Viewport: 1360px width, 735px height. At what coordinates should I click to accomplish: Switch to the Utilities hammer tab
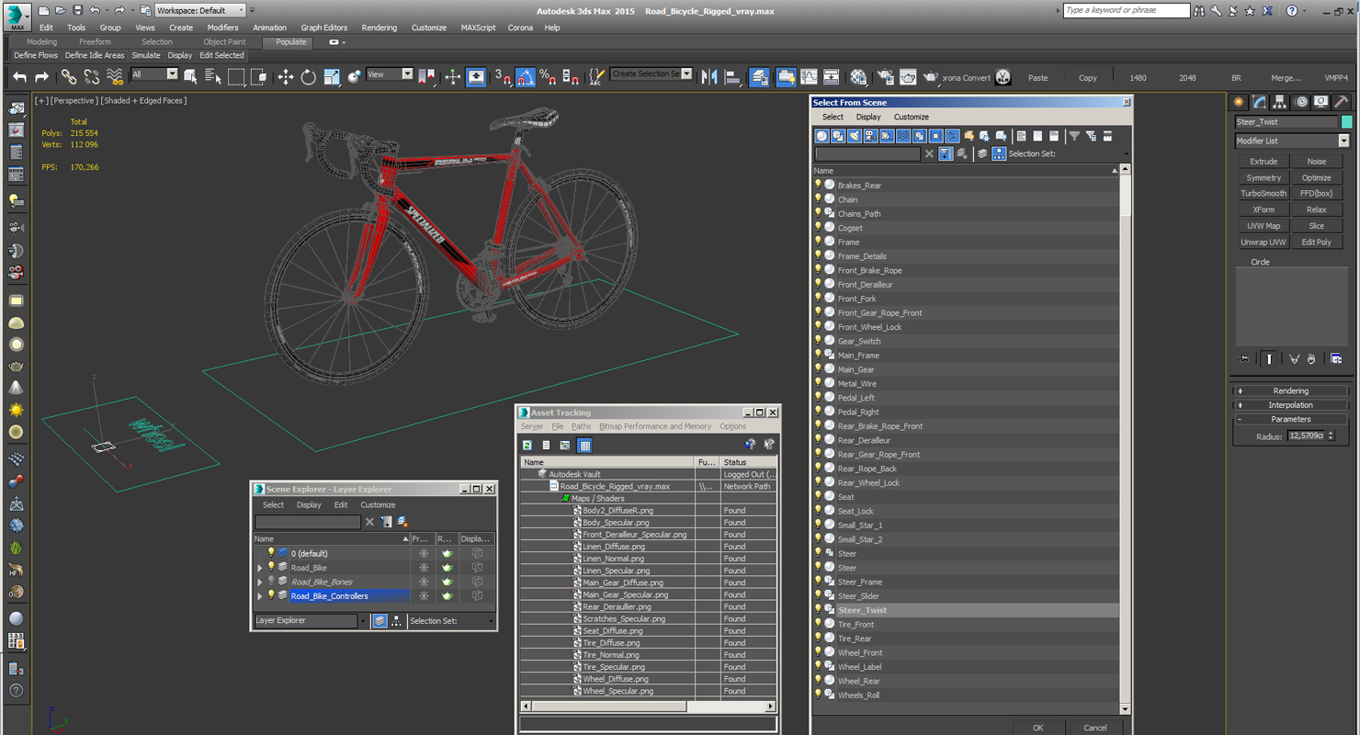[1342, 102]
